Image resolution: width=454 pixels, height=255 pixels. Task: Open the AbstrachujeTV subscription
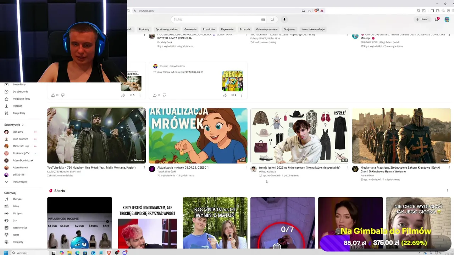pyautogui.click(x=21, y=153)
